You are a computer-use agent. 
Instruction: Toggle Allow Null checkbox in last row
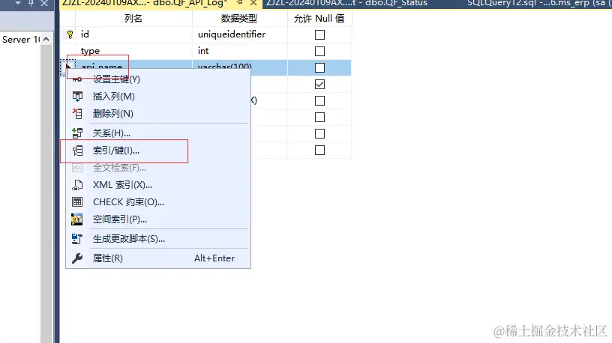(x=319, y=150)
